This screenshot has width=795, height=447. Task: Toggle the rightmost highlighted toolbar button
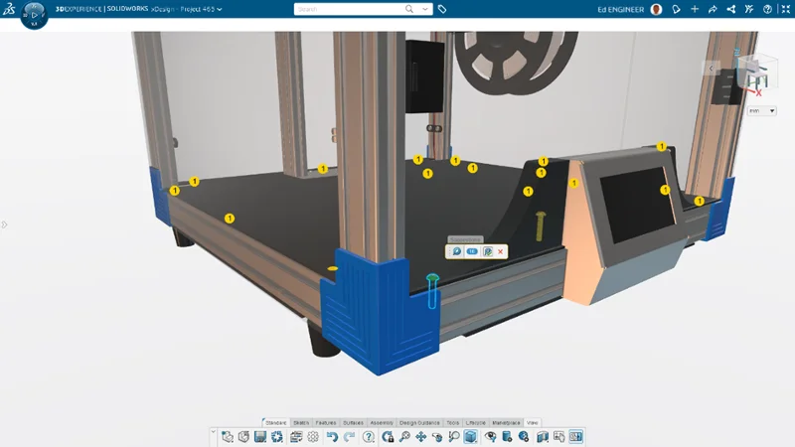576,437
